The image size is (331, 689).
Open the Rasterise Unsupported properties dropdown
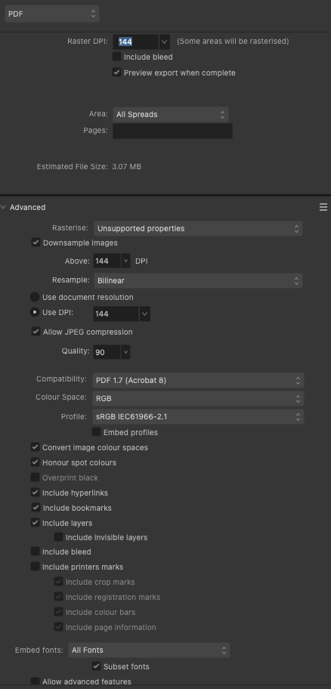[198, 228]
